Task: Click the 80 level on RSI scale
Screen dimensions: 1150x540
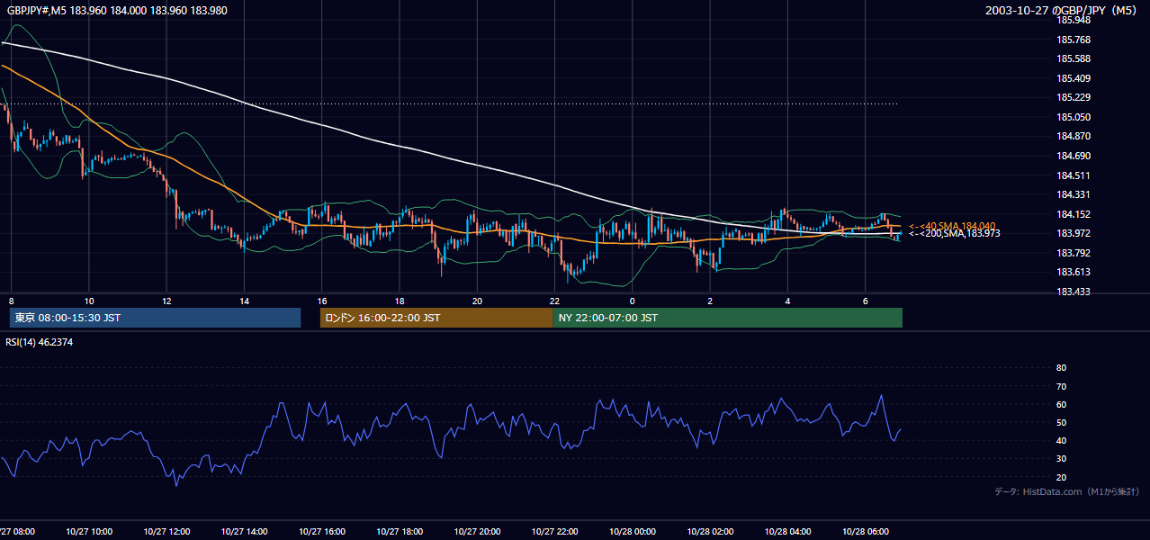Action: click(x=1061, y=368)
